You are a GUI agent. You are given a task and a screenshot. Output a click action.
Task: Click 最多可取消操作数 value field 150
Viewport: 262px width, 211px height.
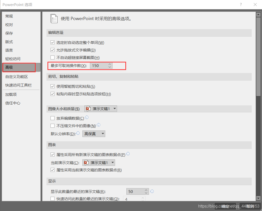[99, 65]
